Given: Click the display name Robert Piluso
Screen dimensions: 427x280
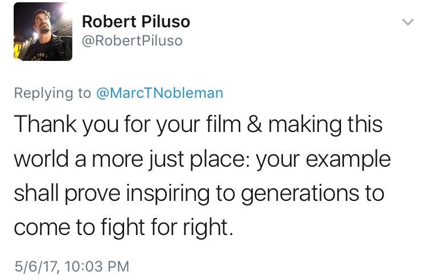Looking at the screenshot, I should (136, 22).
